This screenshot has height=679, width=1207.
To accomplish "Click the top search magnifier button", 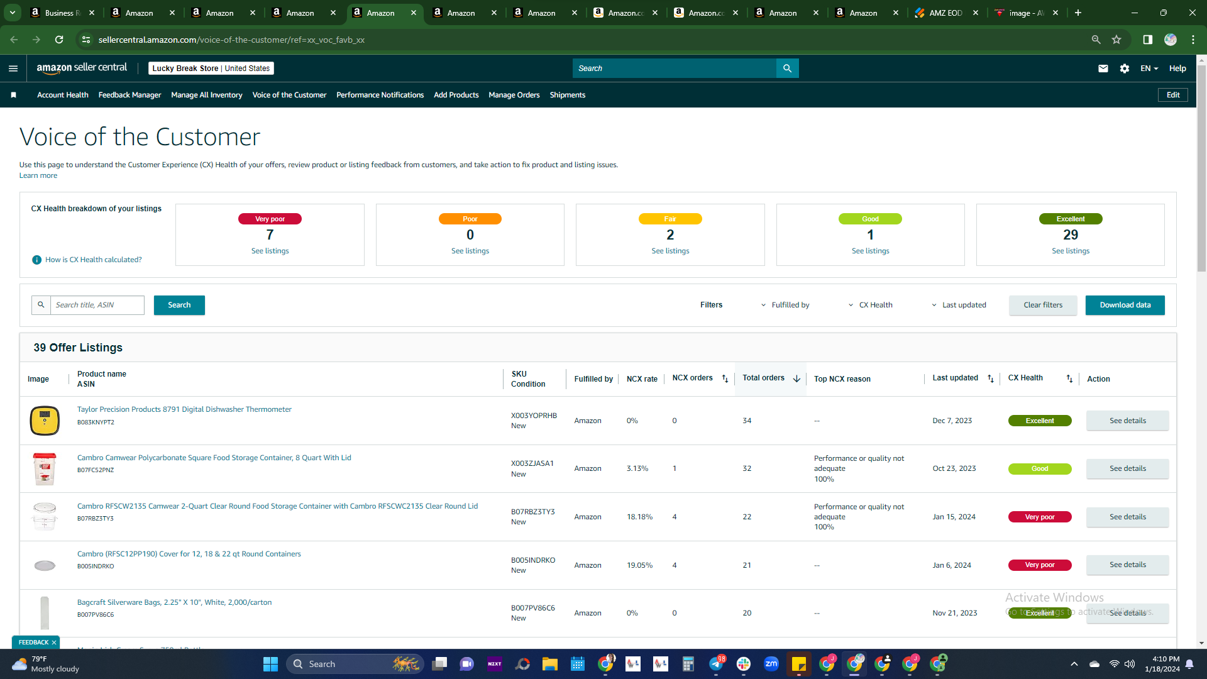I will (787, 69).
